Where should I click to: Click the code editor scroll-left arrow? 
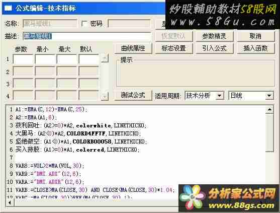(10, 202)
